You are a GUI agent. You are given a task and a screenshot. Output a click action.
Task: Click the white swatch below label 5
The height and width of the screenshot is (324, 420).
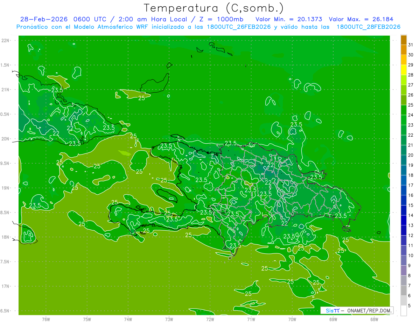[x=404, y=311]
